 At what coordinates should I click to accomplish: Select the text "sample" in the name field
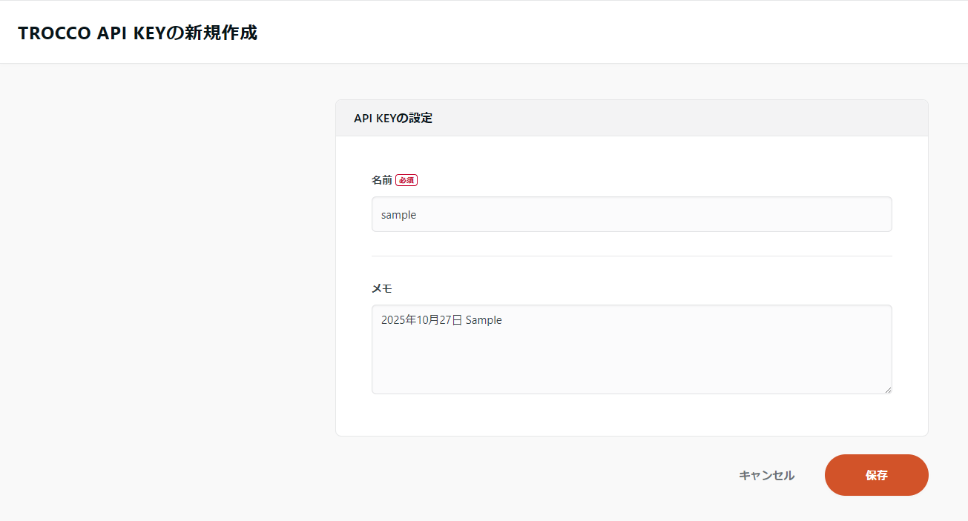point(398,214)
